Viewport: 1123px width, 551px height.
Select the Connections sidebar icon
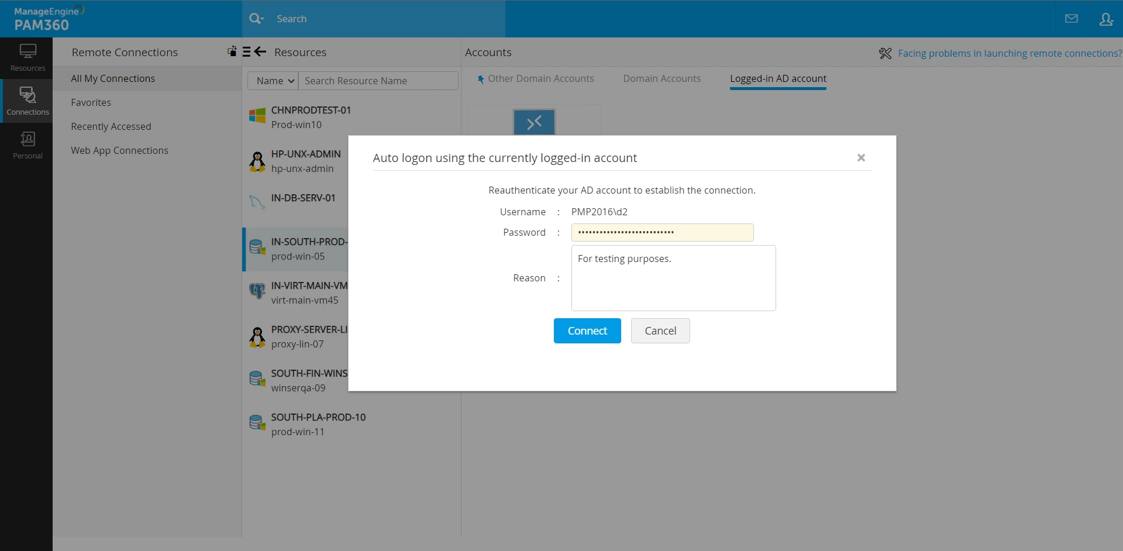27,101
